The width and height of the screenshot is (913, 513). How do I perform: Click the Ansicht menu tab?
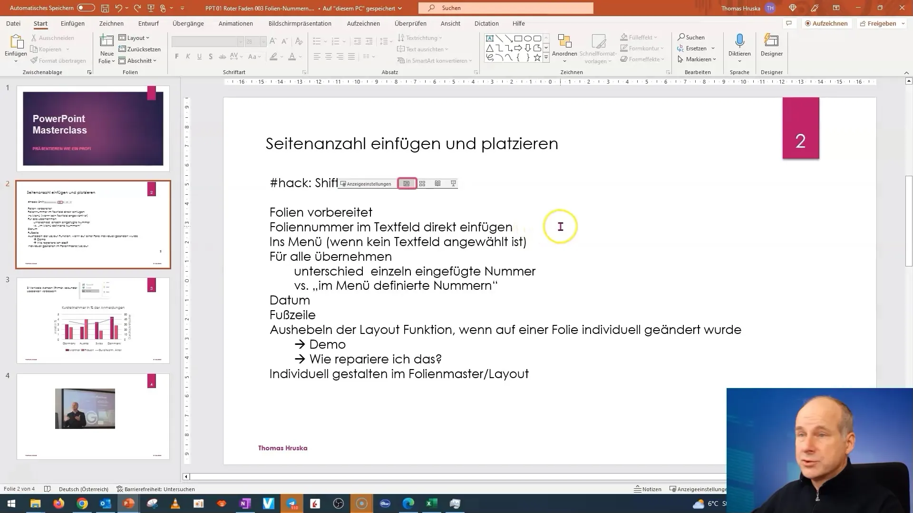pos(451,23)
